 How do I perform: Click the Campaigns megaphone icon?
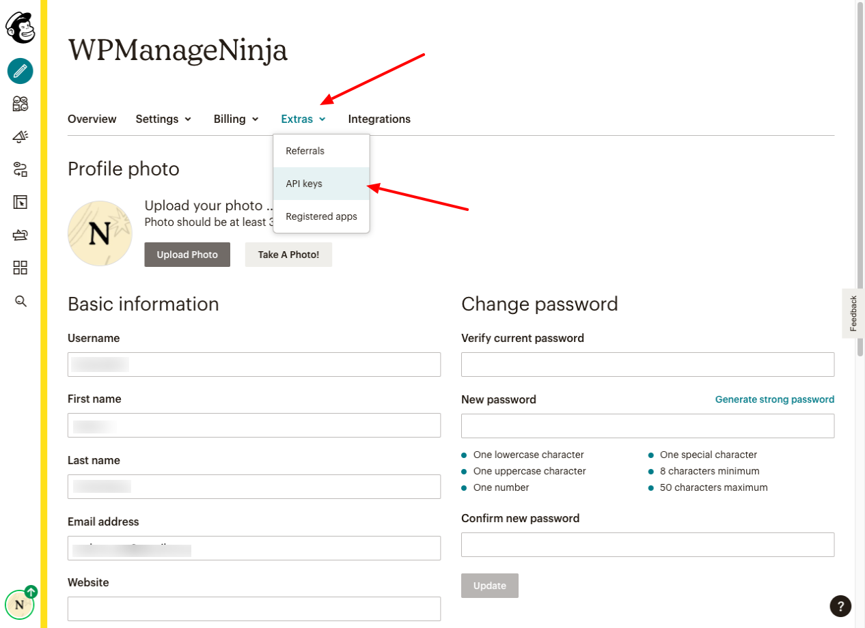(20, 137)
